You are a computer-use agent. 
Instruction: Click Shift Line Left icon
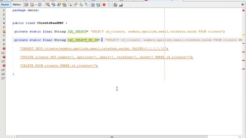point(93,5)
